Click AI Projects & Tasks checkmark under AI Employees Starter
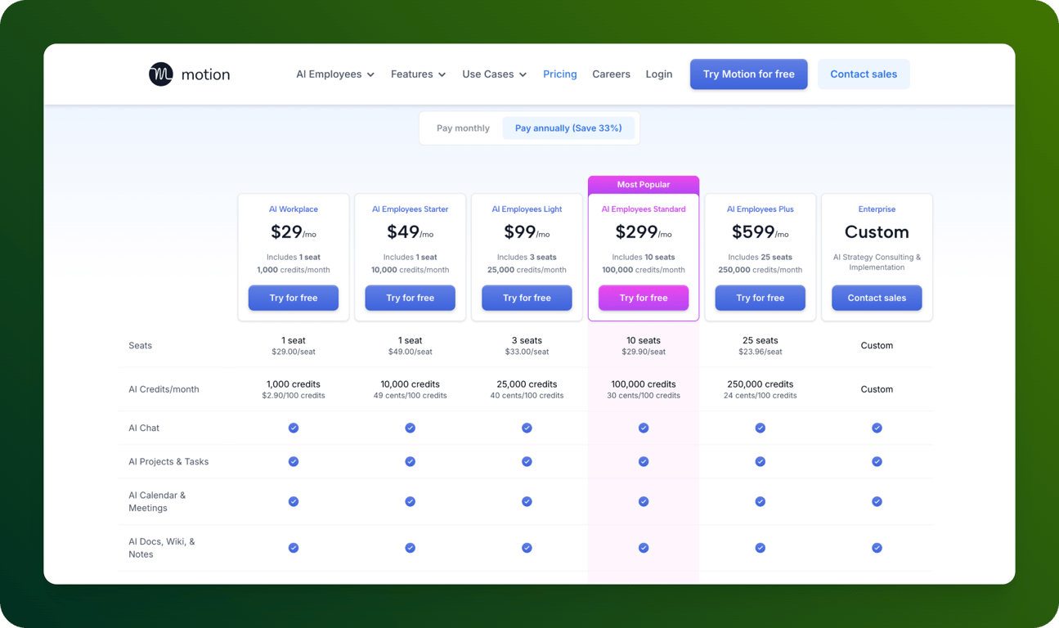 click(x=411, y=461)
